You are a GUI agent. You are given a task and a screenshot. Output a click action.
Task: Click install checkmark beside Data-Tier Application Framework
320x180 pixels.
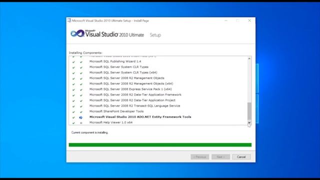81,95
